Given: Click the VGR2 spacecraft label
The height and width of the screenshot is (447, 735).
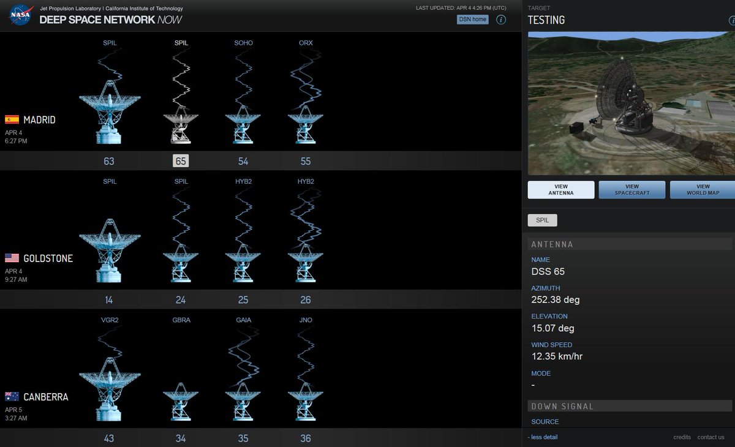Looking at the screenshot, I should (109, 320).
